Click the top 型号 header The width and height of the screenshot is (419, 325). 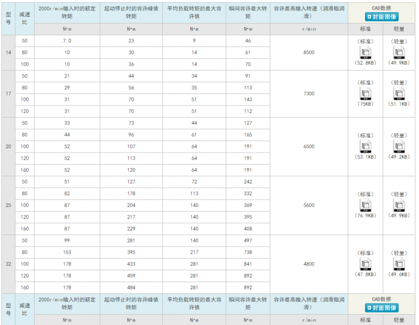[x=8, y=18]
